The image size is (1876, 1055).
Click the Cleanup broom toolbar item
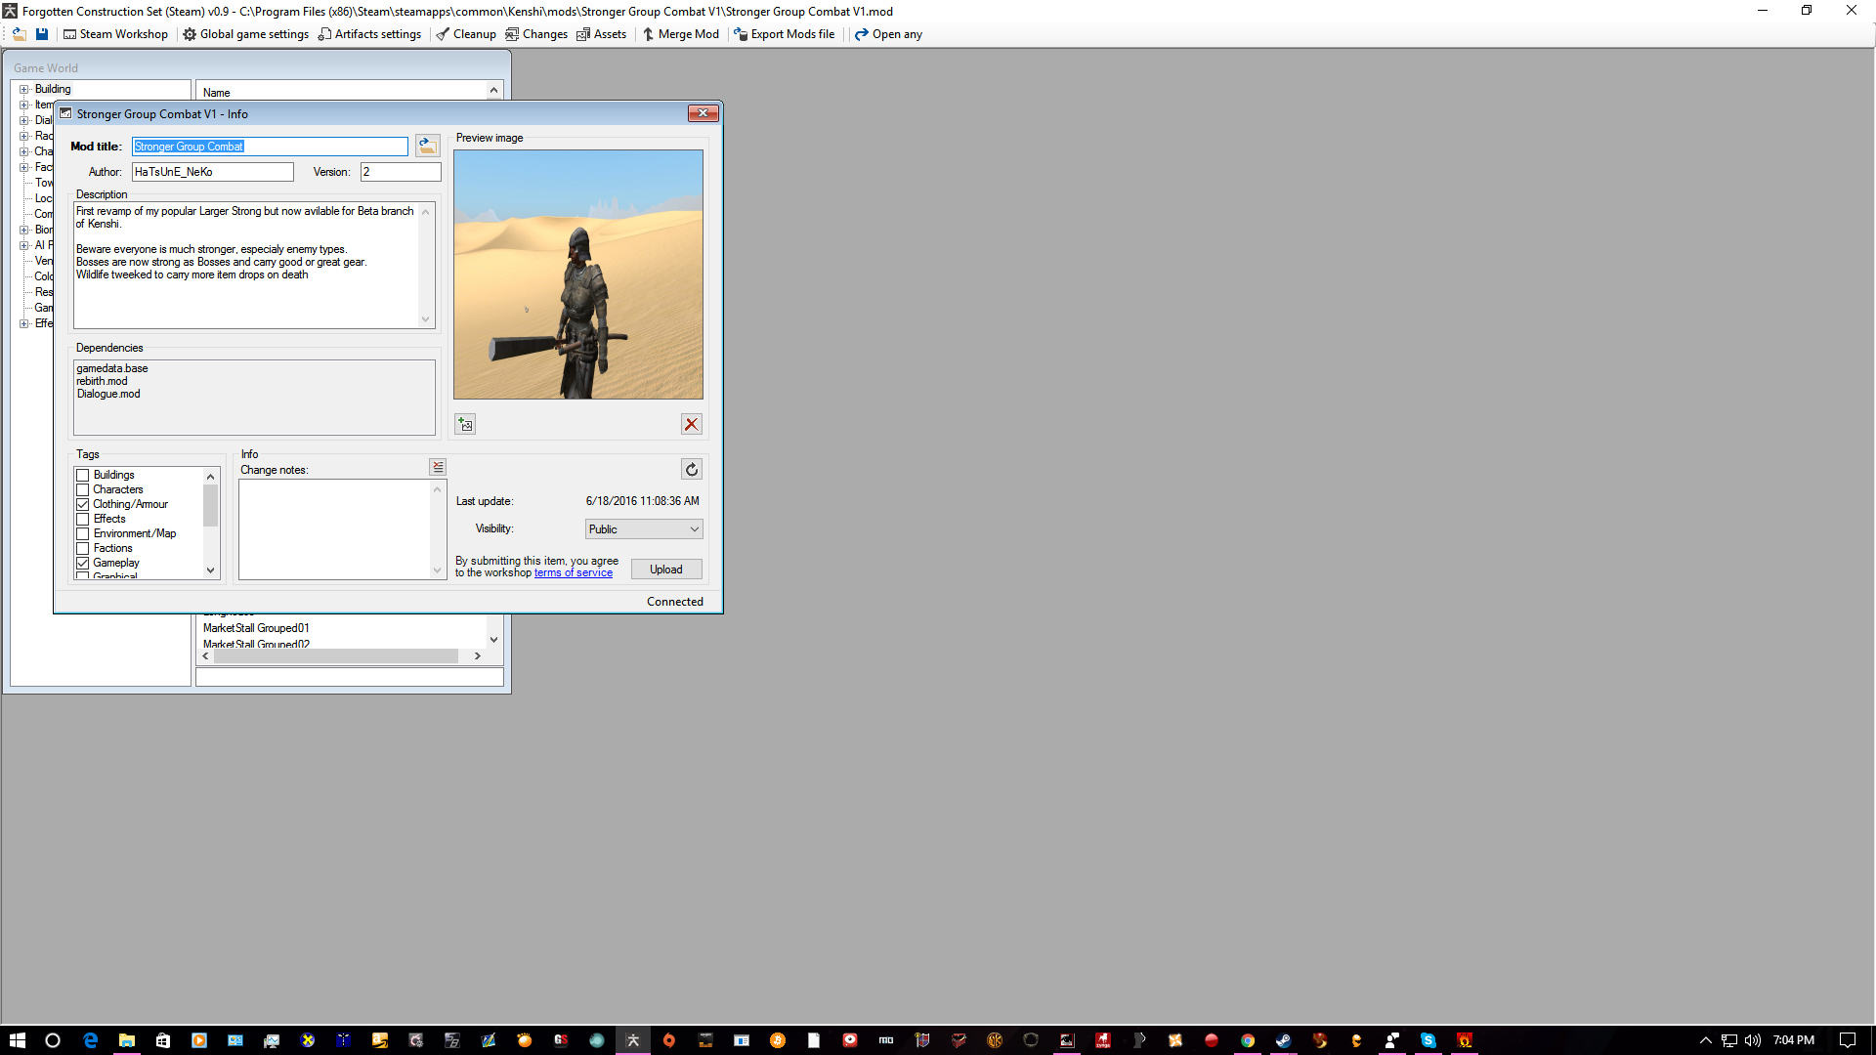tap(466, 34)
